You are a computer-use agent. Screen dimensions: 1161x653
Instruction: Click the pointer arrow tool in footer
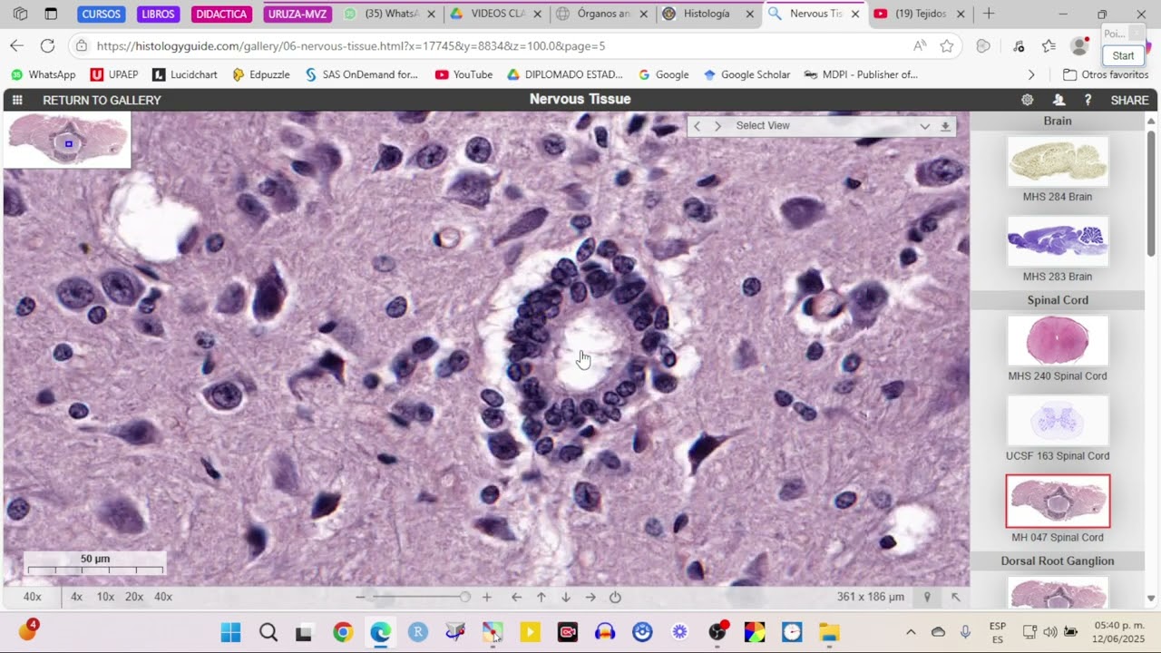[955, 597]
